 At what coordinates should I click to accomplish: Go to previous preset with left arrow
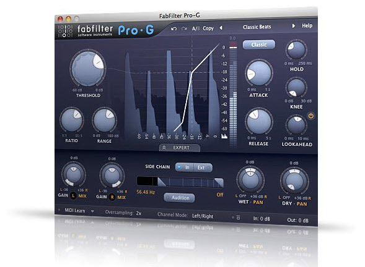point(221,28)
